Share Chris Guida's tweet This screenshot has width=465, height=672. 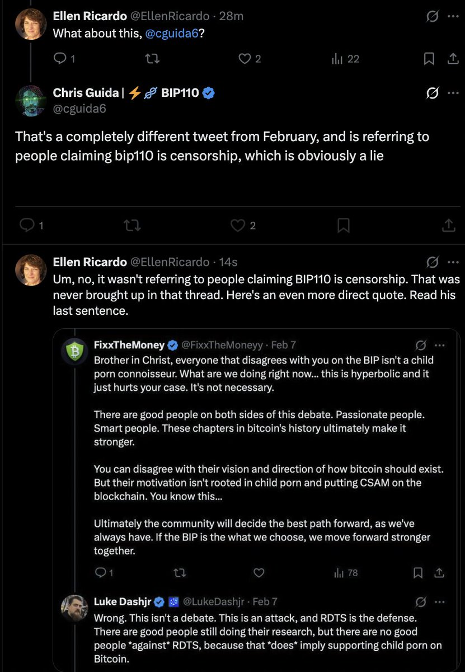[448, 225]
